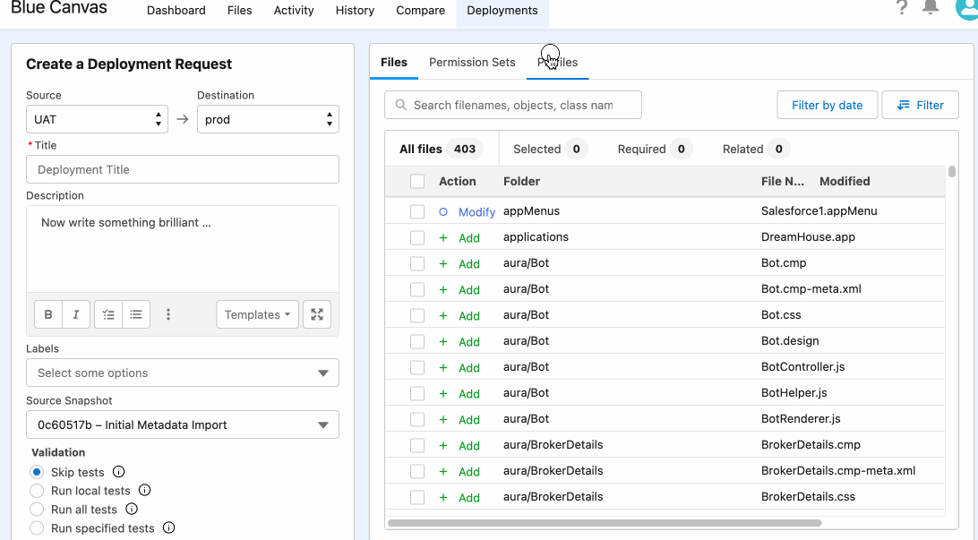This screenshot has height=540, width=978.
Task: Open the Source Snapshot dropdown
Action: [x=182, y=424]
